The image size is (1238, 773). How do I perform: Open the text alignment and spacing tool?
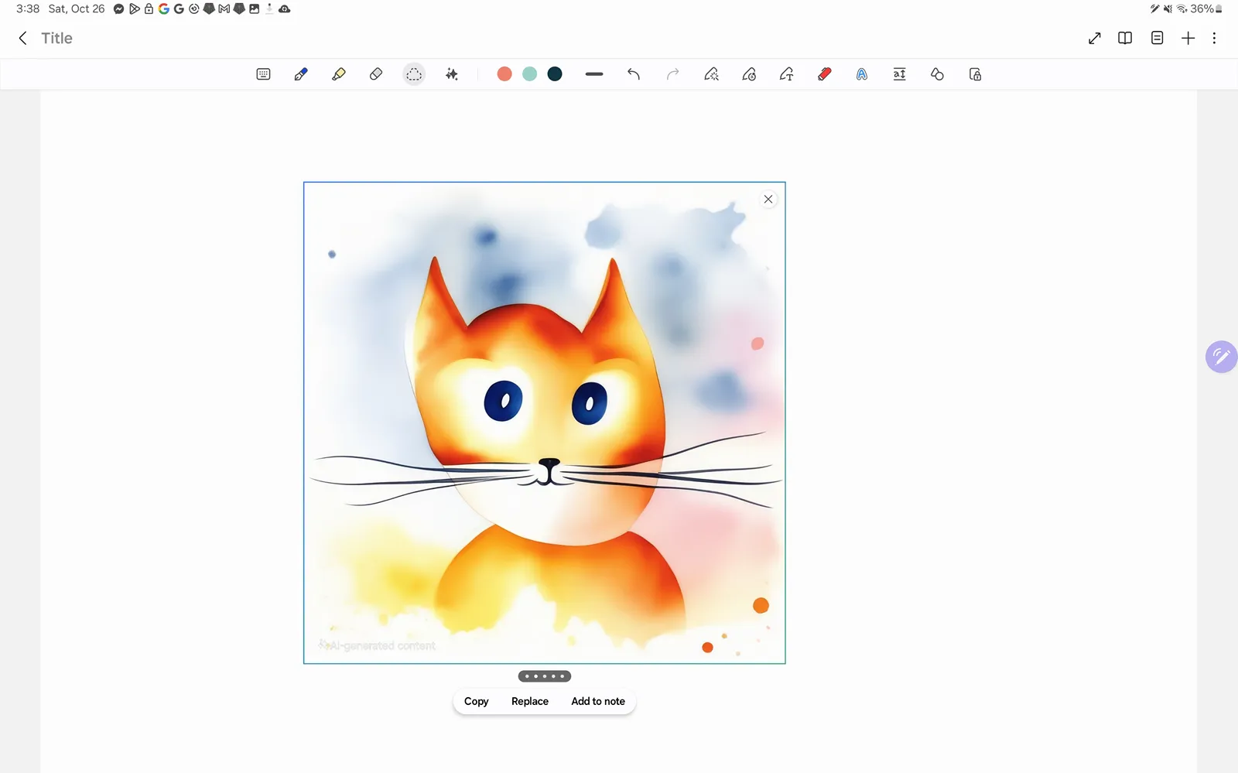point(899,74)
